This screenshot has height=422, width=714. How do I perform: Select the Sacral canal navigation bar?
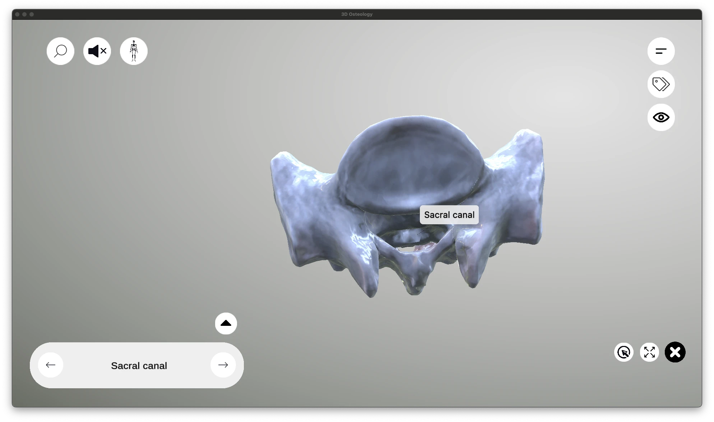139,365
